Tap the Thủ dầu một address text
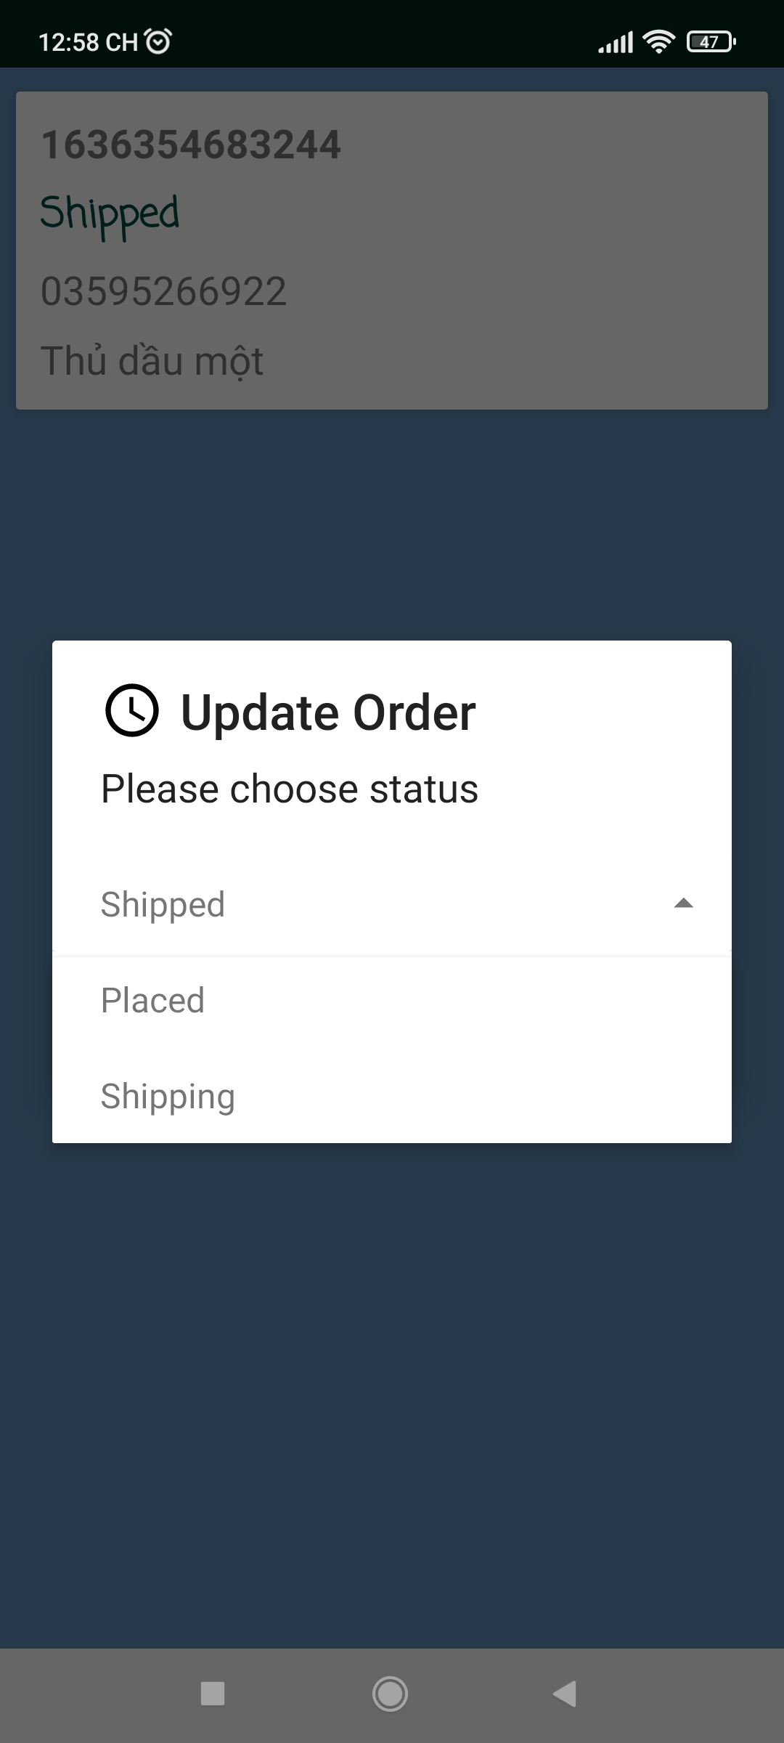 [x=152, y=359]
